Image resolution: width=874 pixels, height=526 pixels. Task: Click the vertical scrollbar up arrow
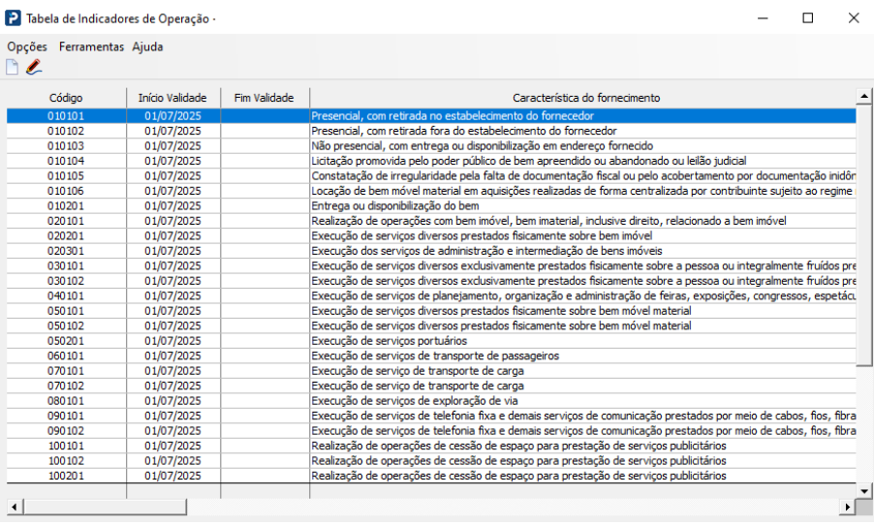coord(864,97)
